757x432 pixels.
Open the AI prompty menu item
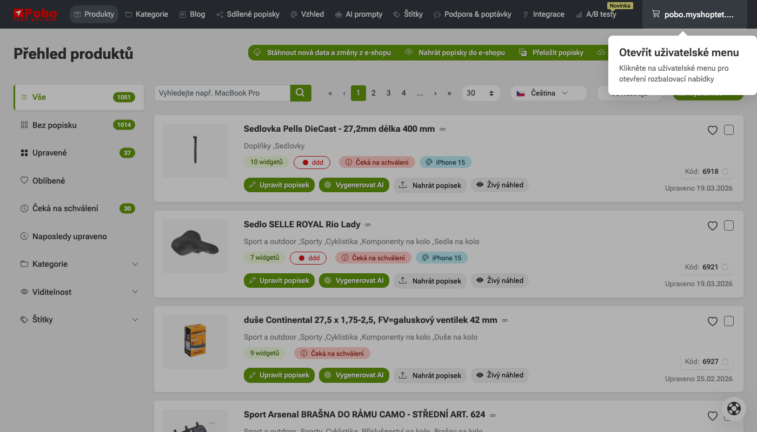click(x=358, y=14)
